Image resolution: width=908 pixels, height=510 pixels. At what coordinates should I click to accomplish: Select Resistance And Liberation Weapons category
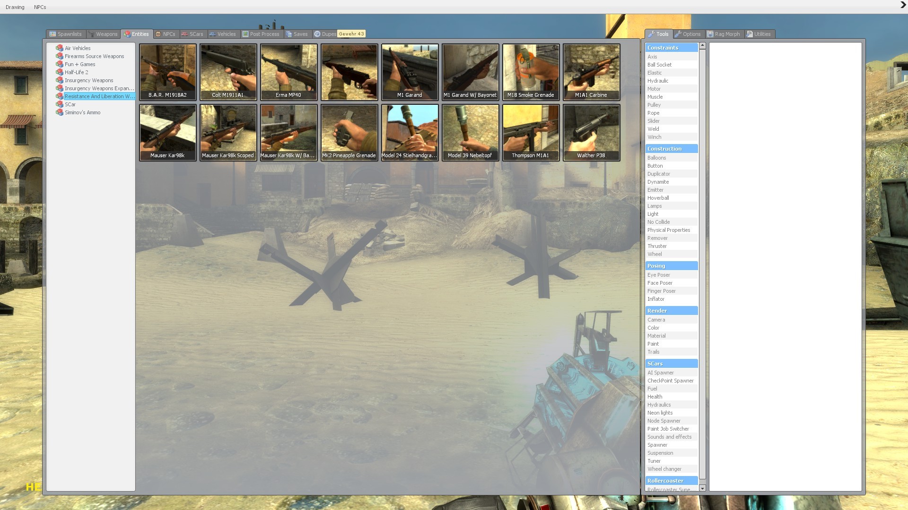click(x=99, y=96)
